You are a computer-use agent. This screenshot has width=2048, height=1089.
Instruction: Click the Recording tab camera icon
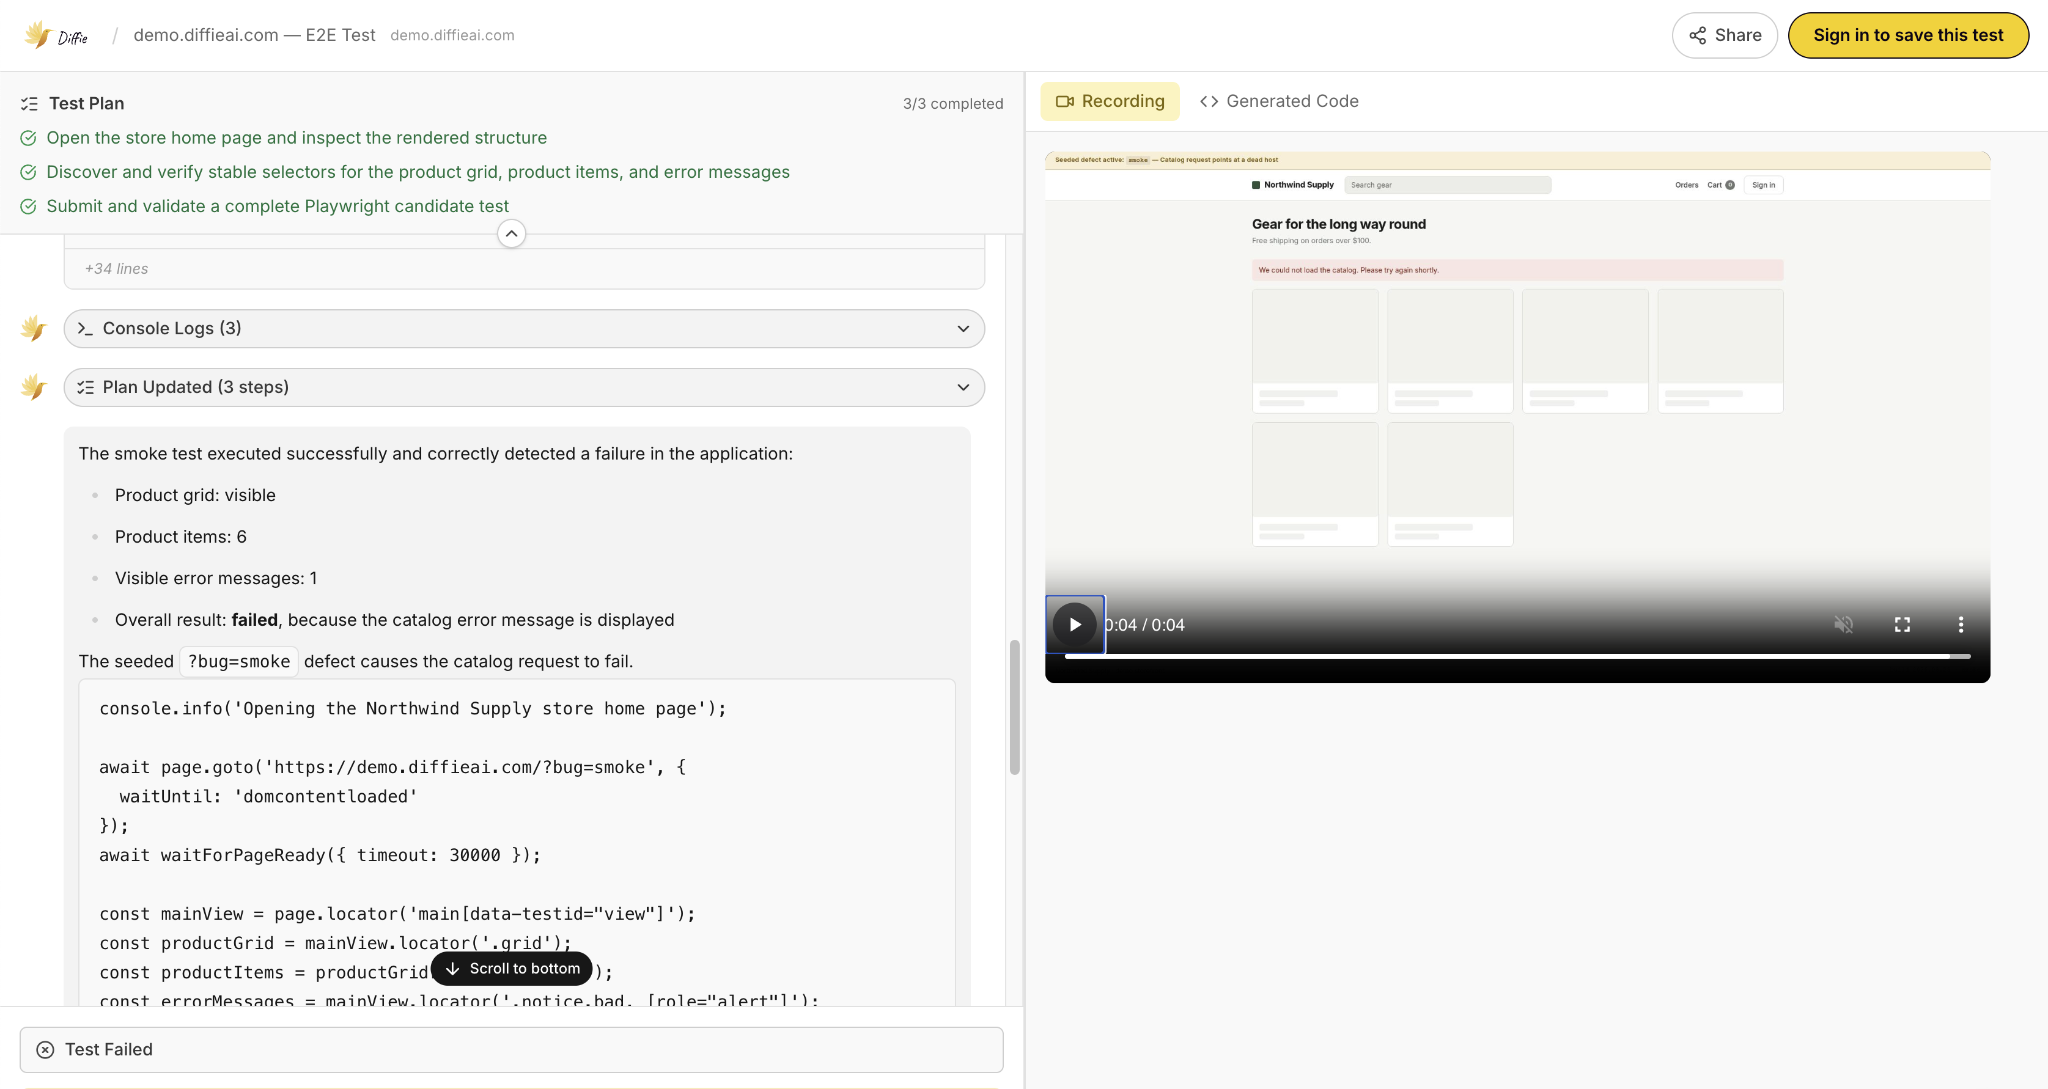coord(1064,101)
